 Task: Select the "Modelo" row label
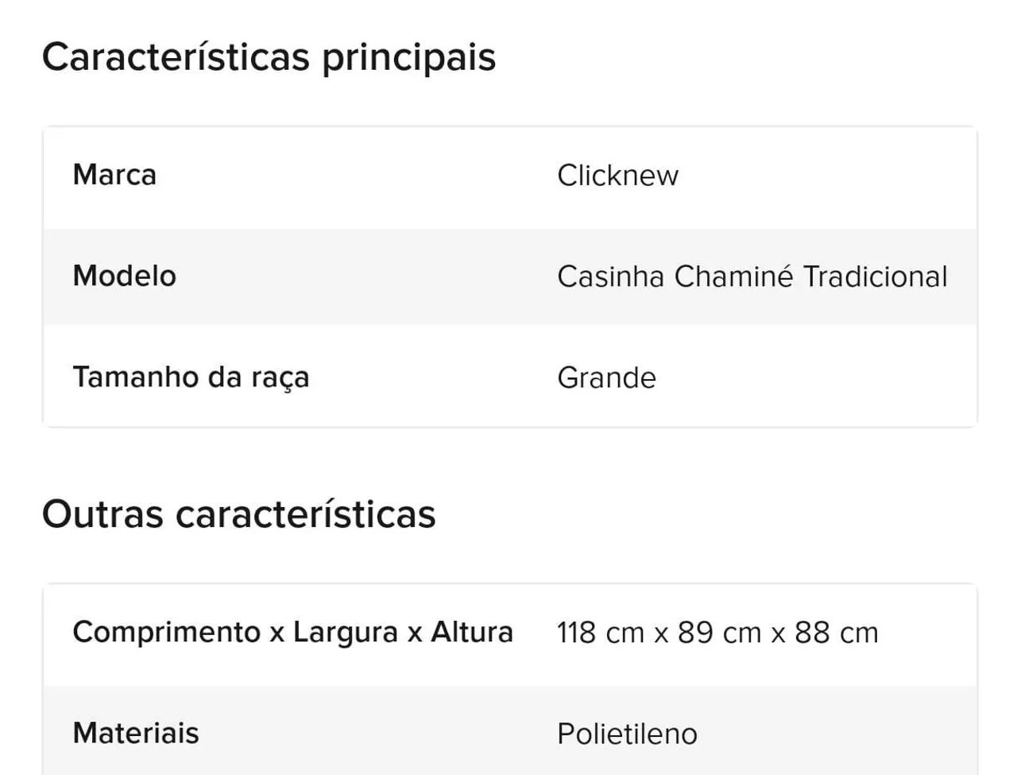click(125, 276)
